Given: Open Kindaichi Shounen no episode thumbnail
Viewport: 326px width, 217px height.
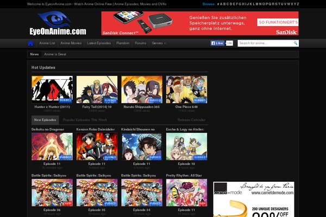Looking at the screenshot, I should point(142,146).
